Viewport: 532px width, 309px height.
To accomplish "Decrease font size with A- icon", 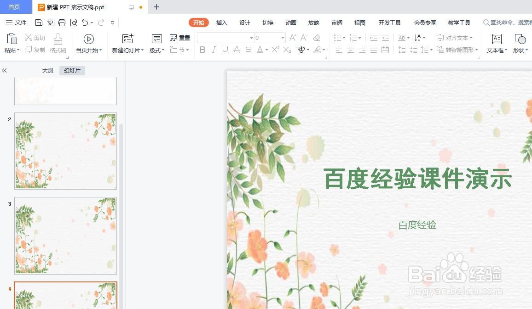I will (304, 38).
